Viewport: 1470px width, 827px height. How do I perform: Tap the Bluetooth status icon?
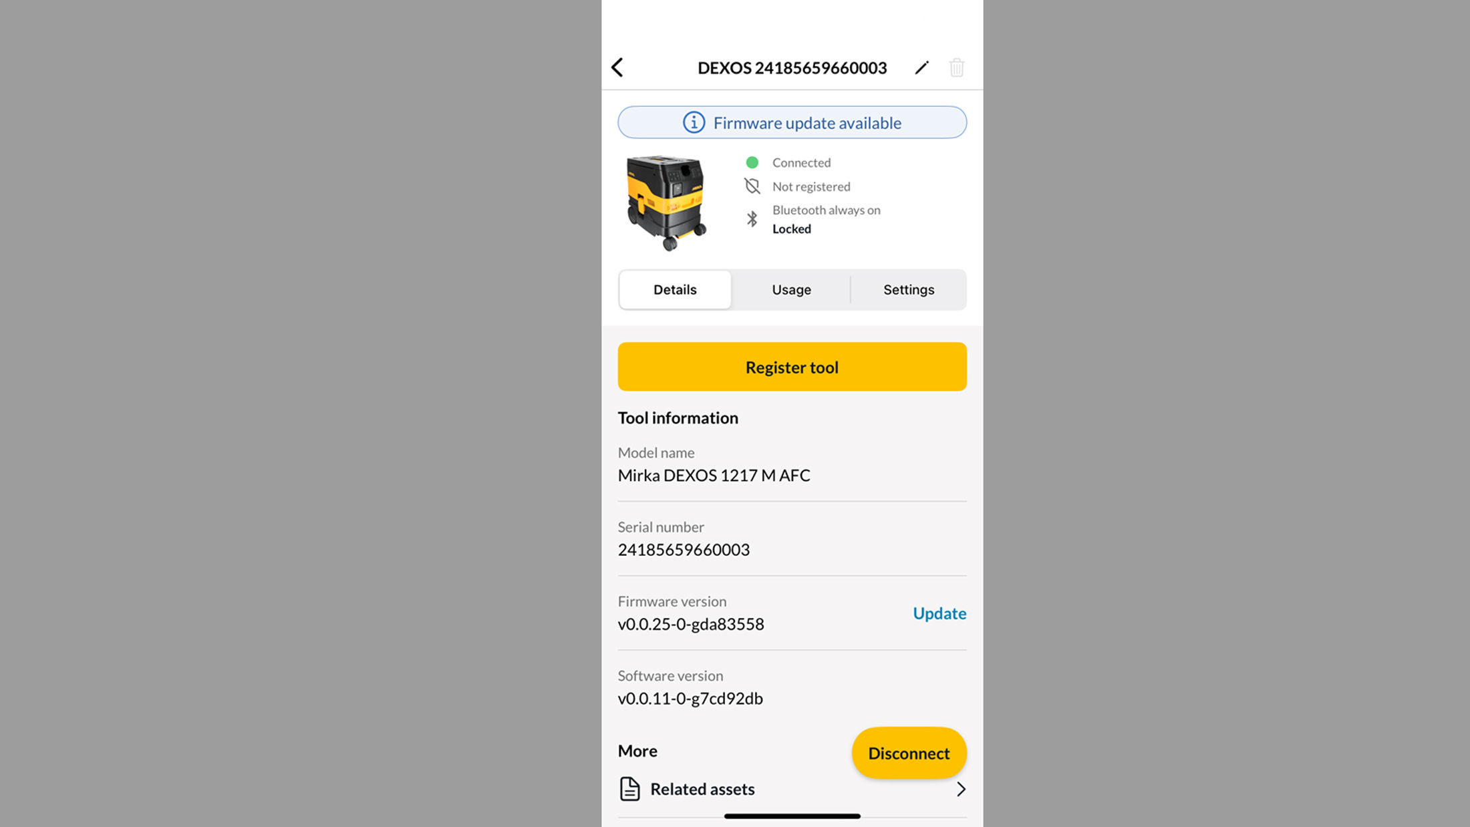pyautogui.click(x=752, y=219)
